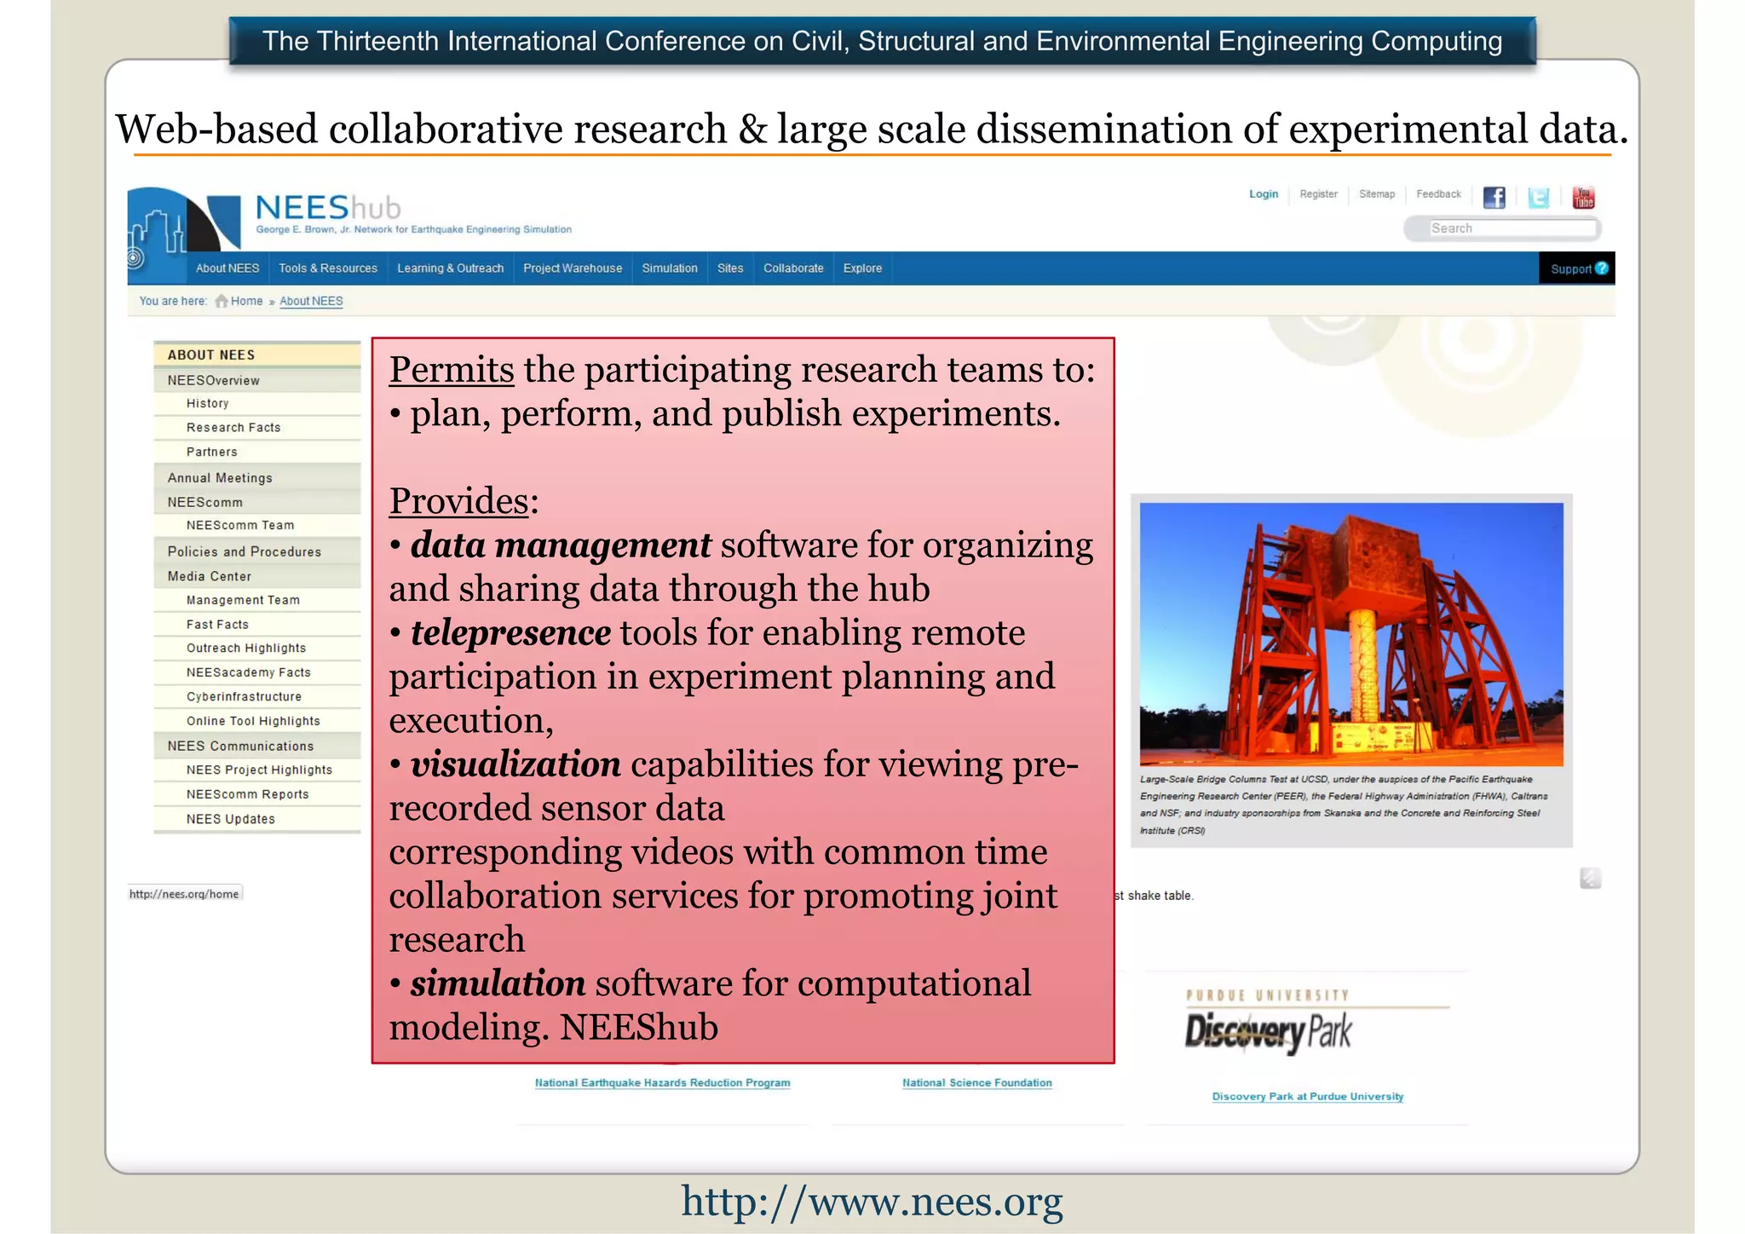Image resolution: width=1745 pixels, height=1234 pixels.
Task: Open the About NEES menu
Action: 227,268
